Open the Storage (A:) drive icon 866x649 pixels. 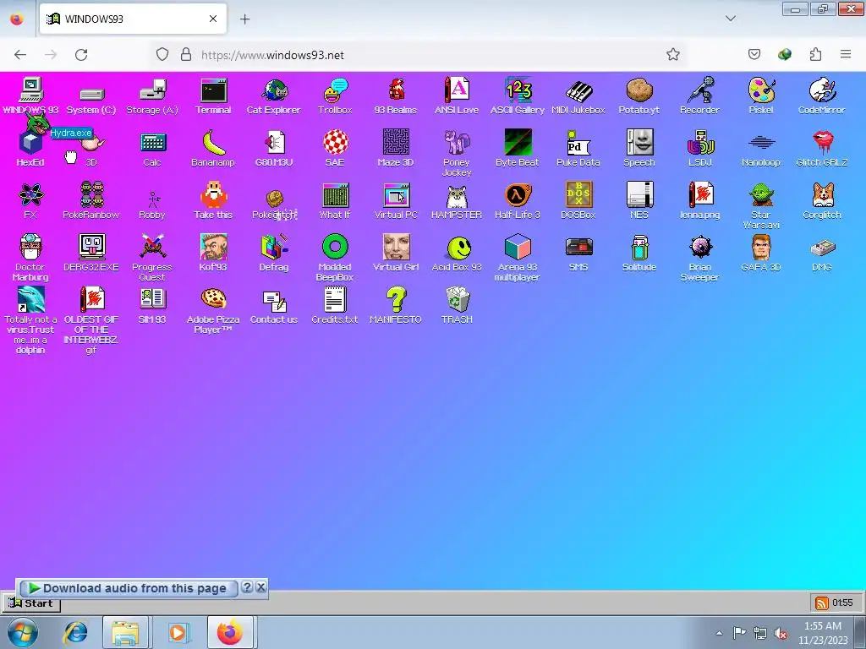click(152, 90)
